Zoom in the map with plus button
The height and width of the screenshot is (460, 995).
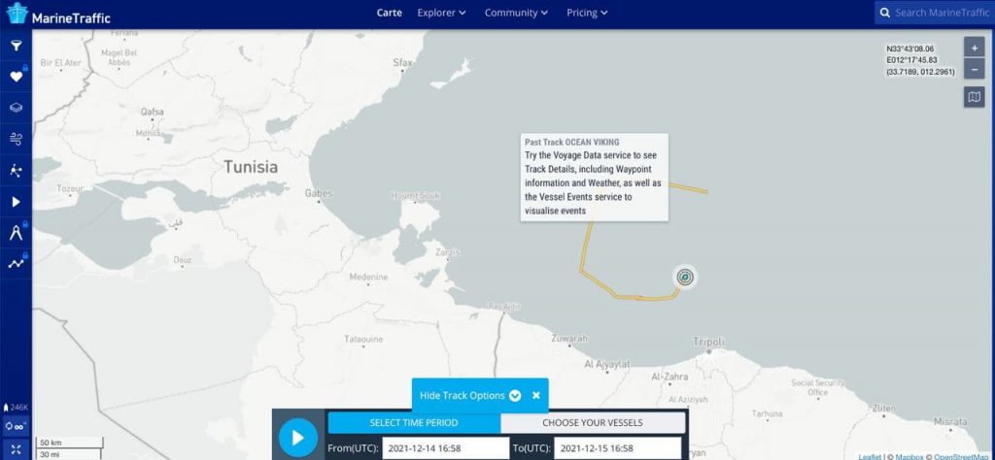click(x=974, y=47)
